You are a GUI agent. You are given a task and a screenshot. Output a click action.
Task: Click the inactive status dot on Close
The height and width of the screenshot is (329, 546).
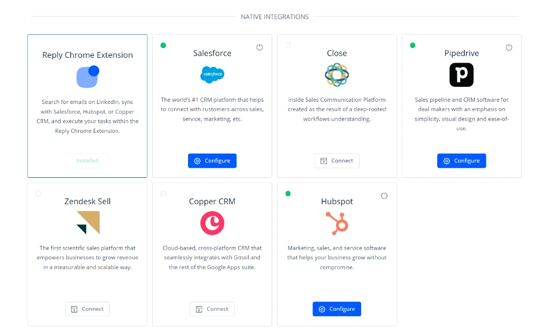(288, 45)
